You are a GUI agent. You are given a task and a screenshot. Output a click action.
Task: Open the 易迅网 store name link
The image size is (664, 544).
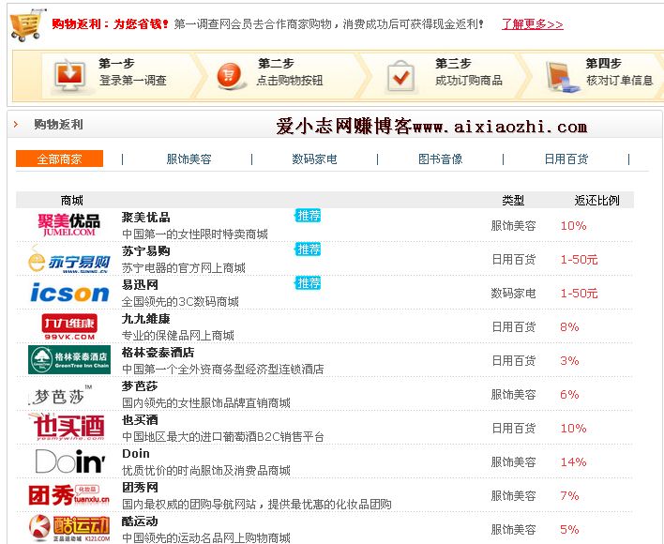pos(140,285)
